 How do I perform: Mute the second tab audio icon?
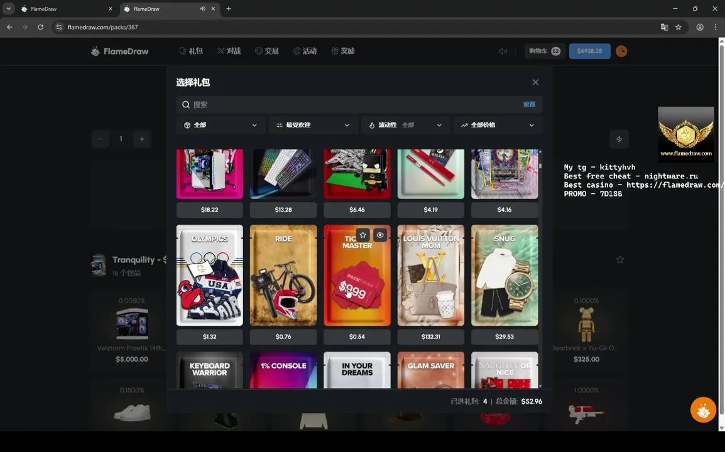[x=202, y=9]
